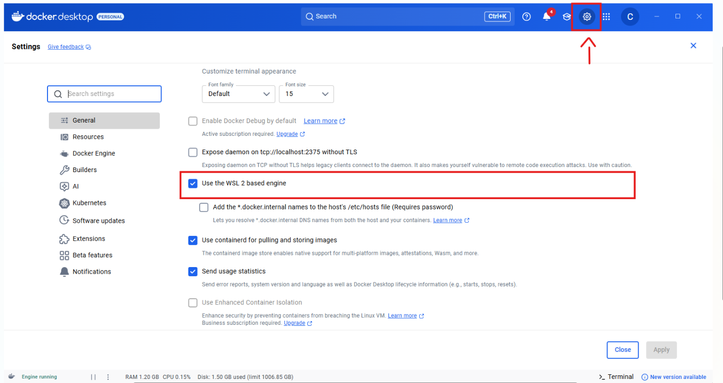This screenshot has width=723, height=383.
Task: Click the Docker Desktop whale logo
Action: 17,16
